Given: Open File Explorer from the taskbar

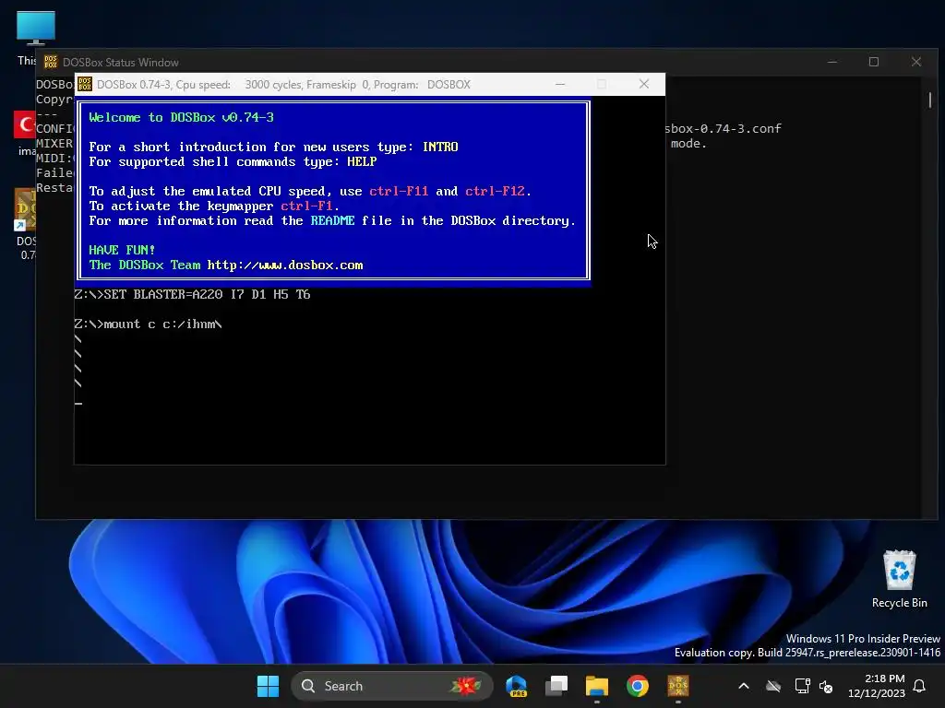Looking at the screenshot, I should pyautogui.click(x=597, y=686).
